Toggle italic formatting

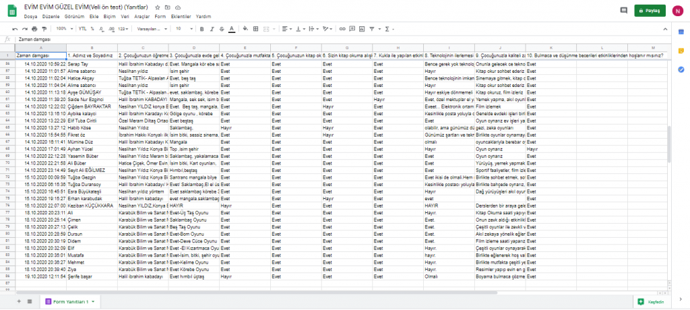[211, 29]
